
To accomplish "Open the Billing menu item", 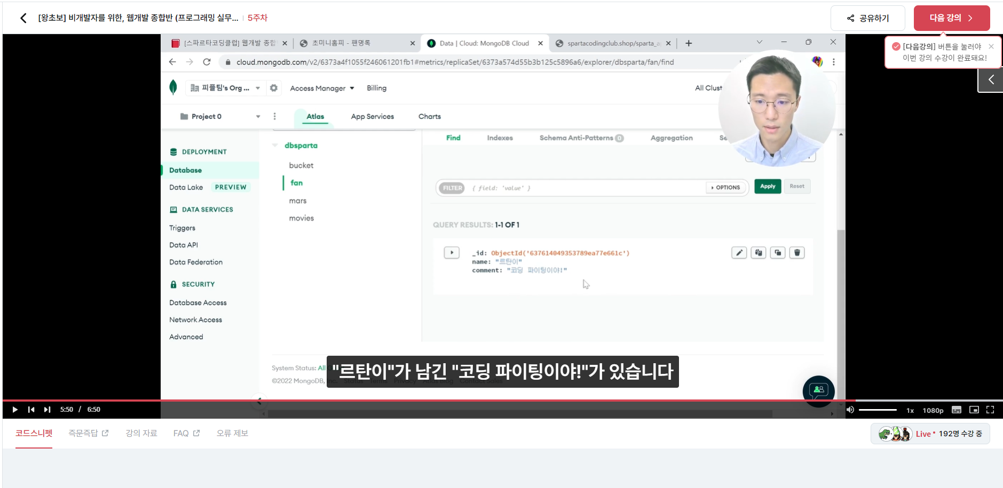I will [x=376, y=88].
